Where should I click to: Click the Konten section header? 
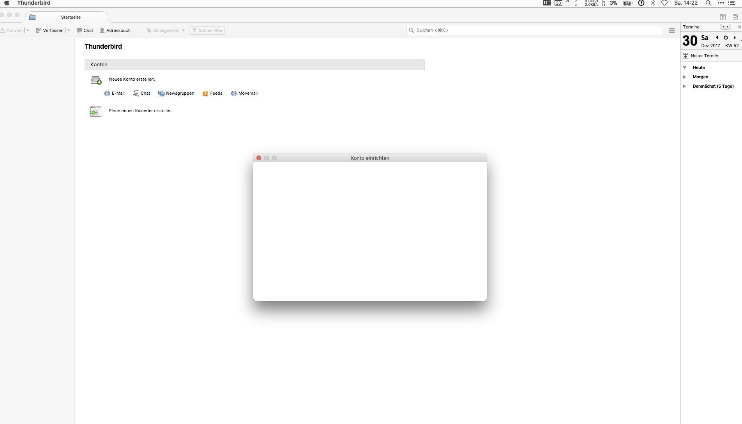254,65
